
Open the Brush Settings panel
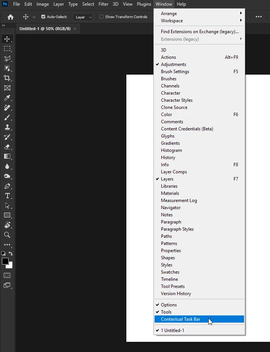(199, 72)
